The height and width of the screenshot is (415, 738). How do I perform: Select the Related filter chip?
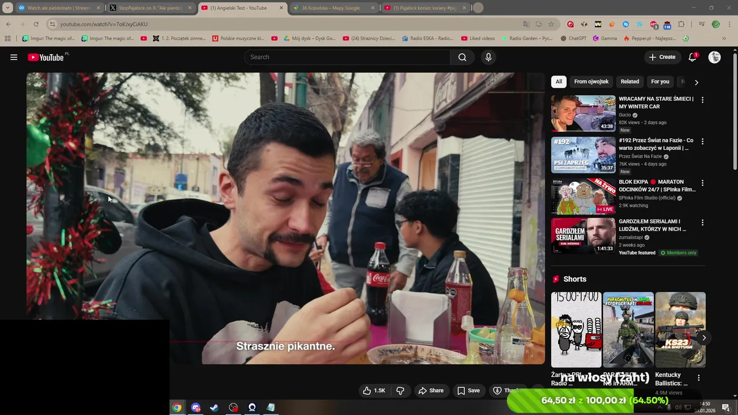[630, 82]
